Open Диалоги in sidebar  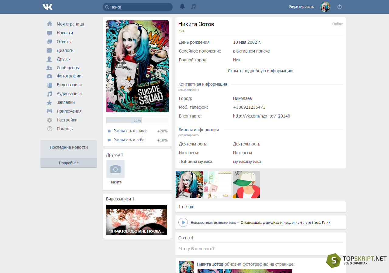[x=65, y=50]
